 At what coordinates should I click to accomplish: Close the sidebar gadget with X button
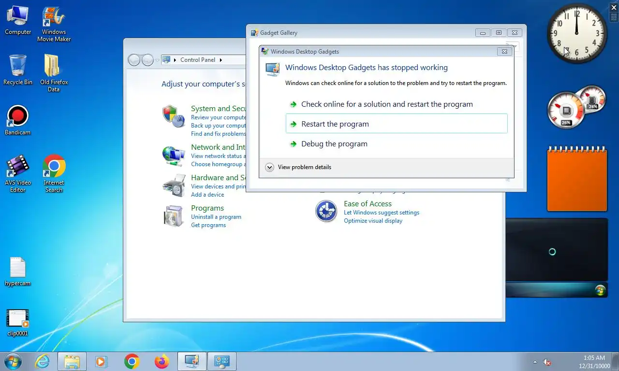[614, 7]
